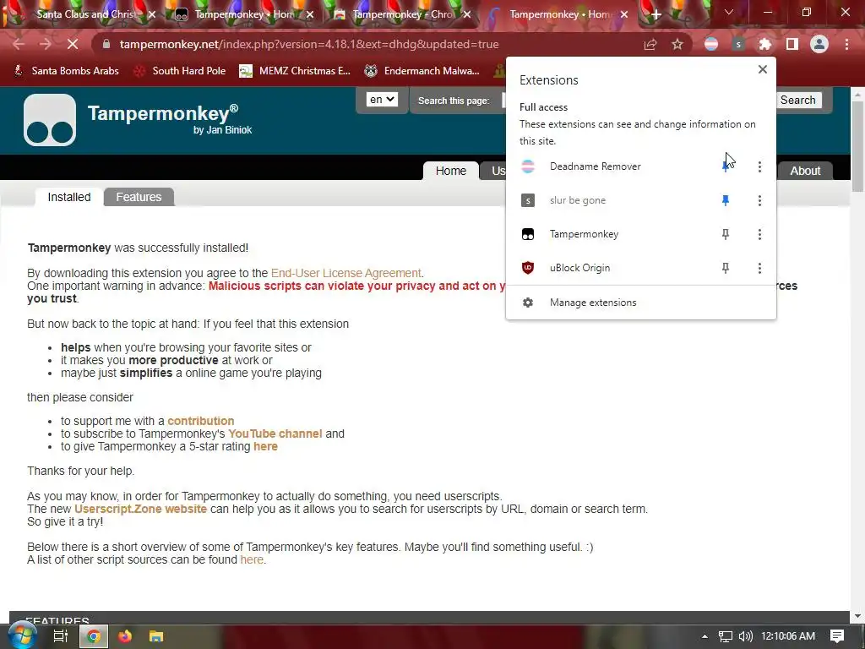Screen dimensions: 865x649
Task: Open the tab search chevron
Action: (x=729, y=12)
